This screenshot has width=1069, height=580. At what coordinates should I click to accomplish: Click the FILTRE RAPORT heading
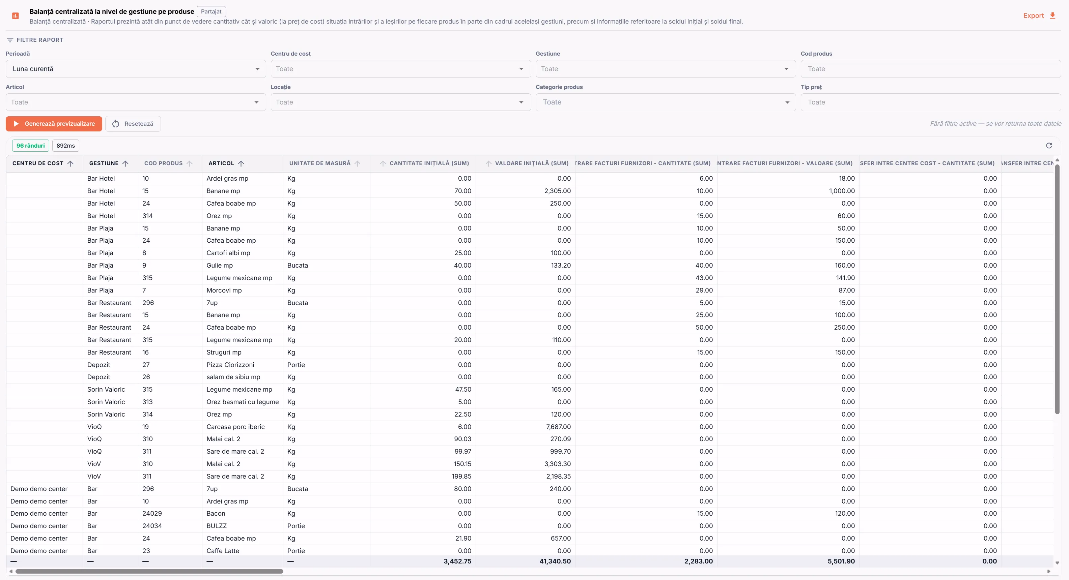click(x=40, y=40)
